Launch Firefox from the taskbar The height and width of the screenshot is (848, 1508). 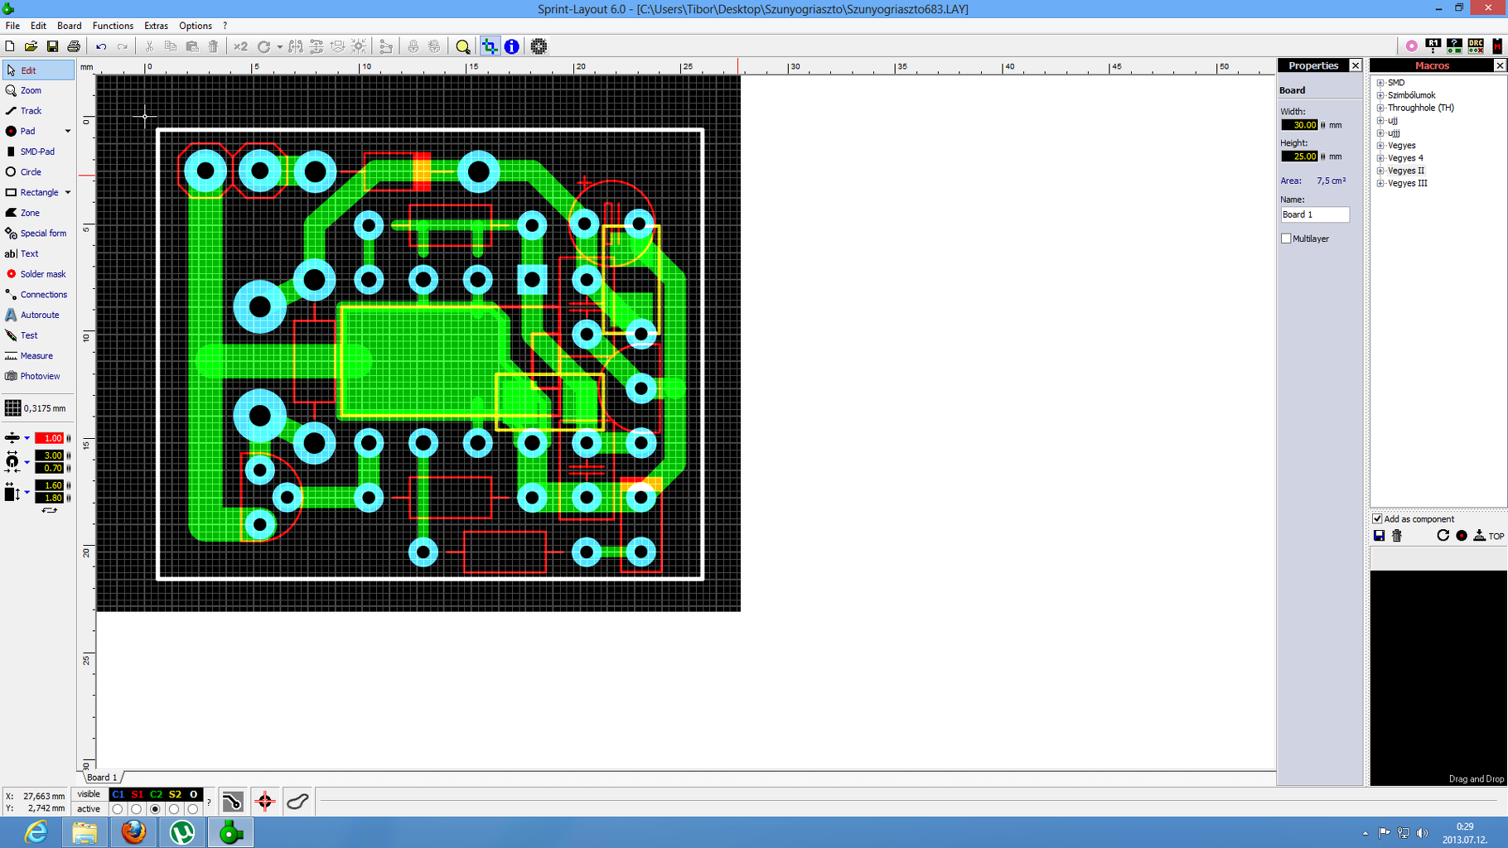133,831
